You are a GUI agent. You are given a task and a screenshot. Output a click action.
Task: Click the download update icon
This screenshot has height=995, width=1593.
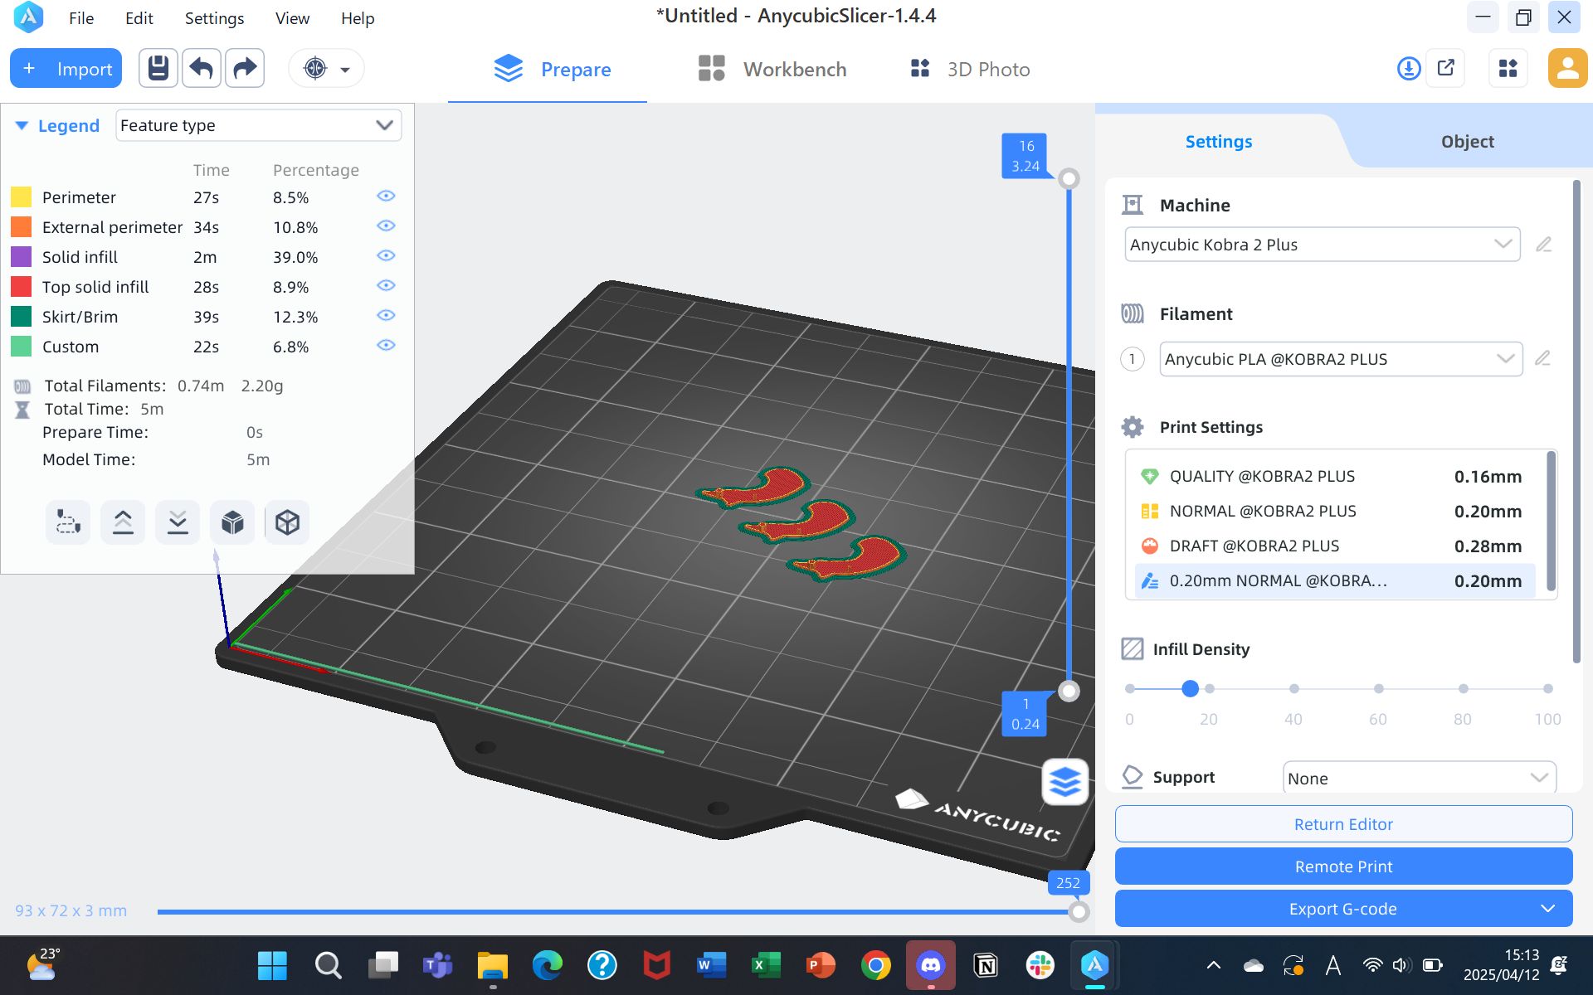pos(1409,69)
